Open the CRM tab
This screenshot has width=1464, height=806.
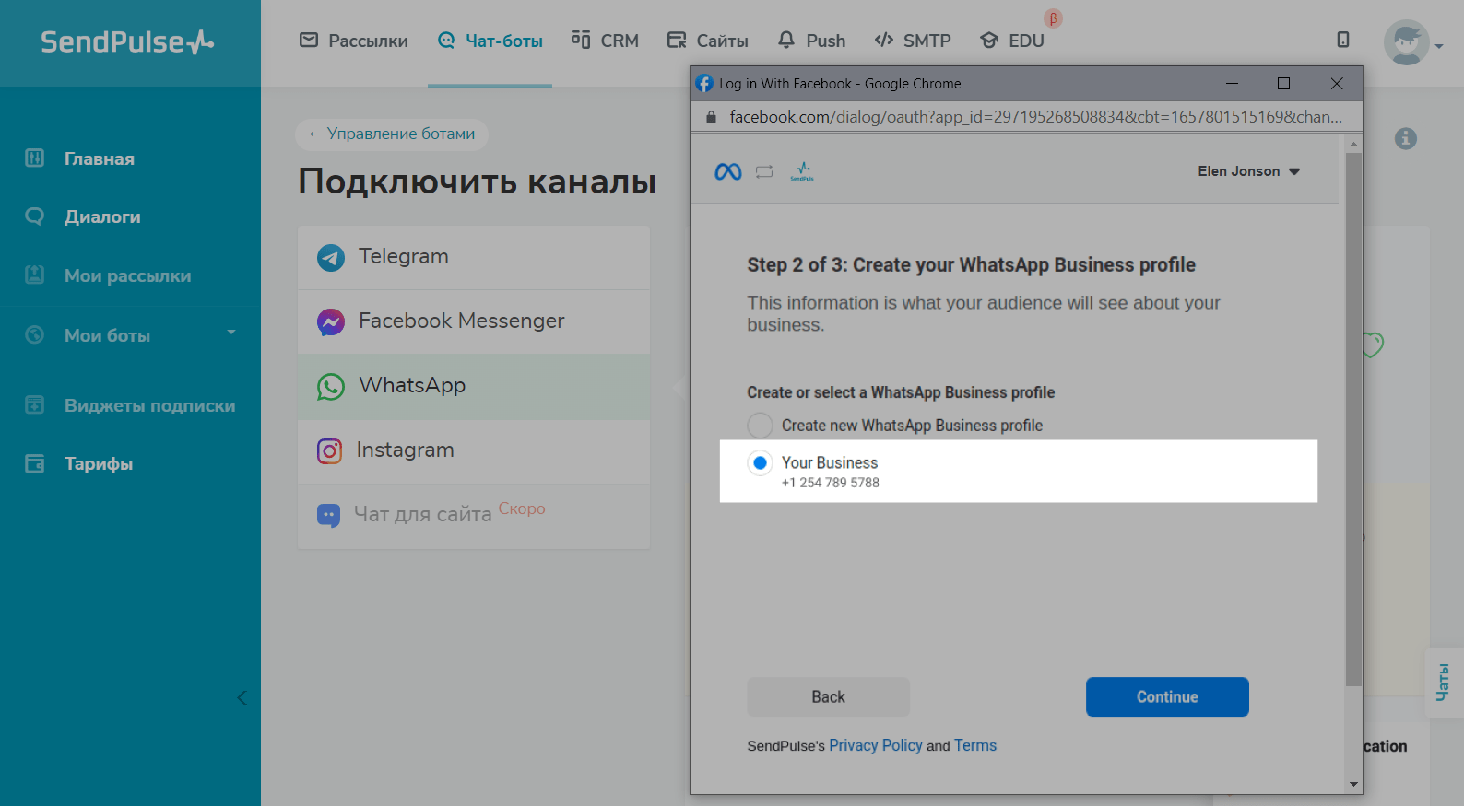click(x=605, y=41)
